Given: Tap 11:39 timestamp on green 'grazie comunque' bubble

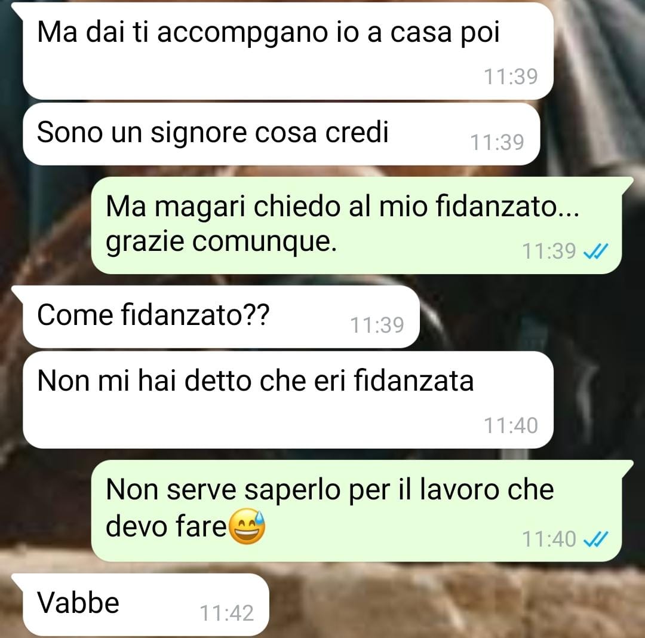Looking at the screenshot, I should pyautogui.click(x=549, y=251).
